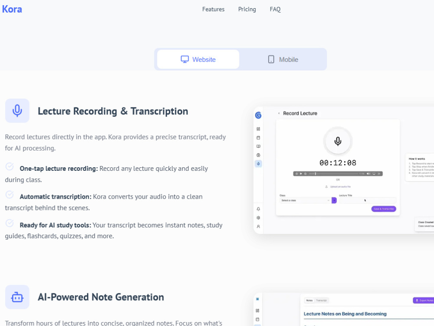The image size is (434, 326).
Task: Open settings gear in Record Lecture sidebar
Action: 258,218
